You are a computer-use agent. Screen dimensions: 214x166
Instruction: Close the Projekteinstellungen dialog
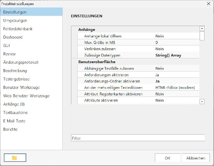pyautogui.click(x=209, y=4)
